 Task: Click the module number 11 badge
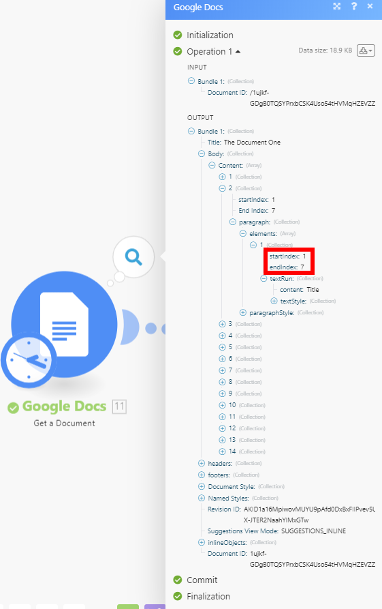click(x=119, y=406)
